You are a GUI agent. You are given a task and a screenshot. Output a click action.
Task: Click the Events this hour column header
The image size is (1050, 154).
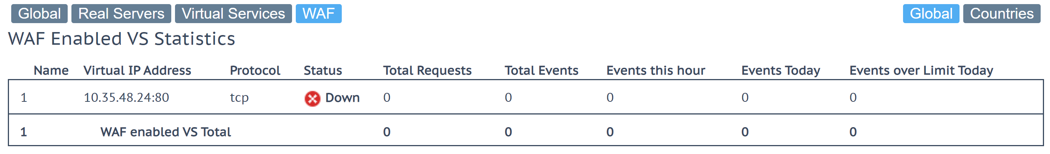pos(656,70)
